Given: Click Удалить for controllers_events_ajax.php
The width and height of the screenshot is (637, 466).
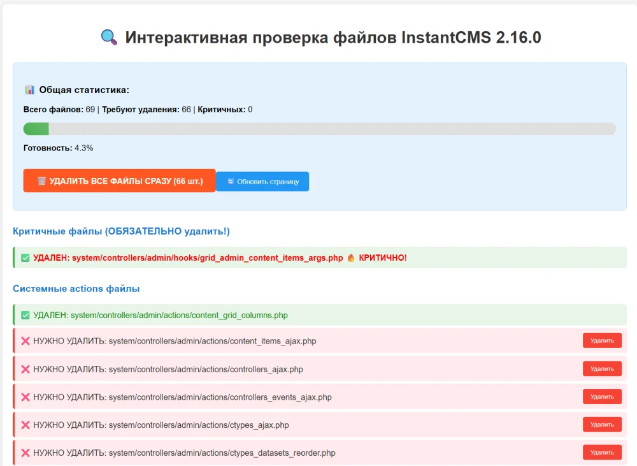Looking at the screenshot, I should coord(602,397).
